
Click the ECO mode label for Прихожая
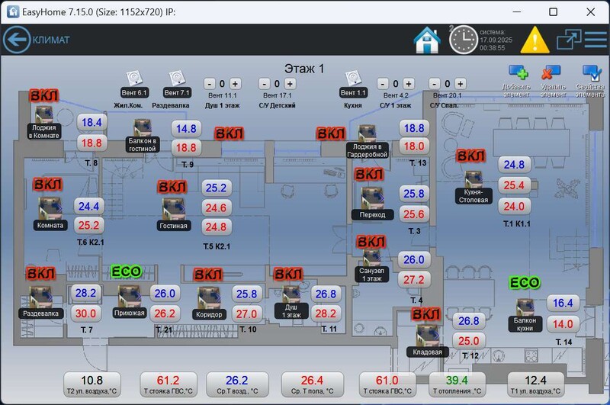tap(127, 272)
